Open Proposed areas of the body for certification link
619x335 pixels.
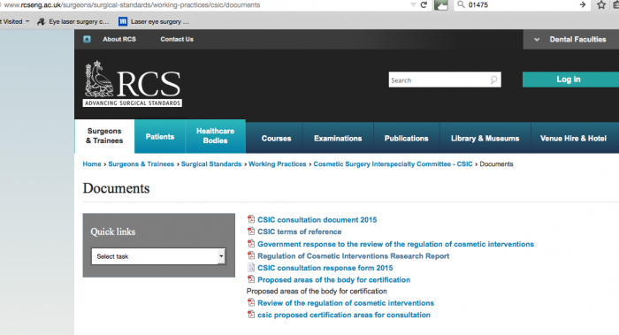(x=334, y=280)
